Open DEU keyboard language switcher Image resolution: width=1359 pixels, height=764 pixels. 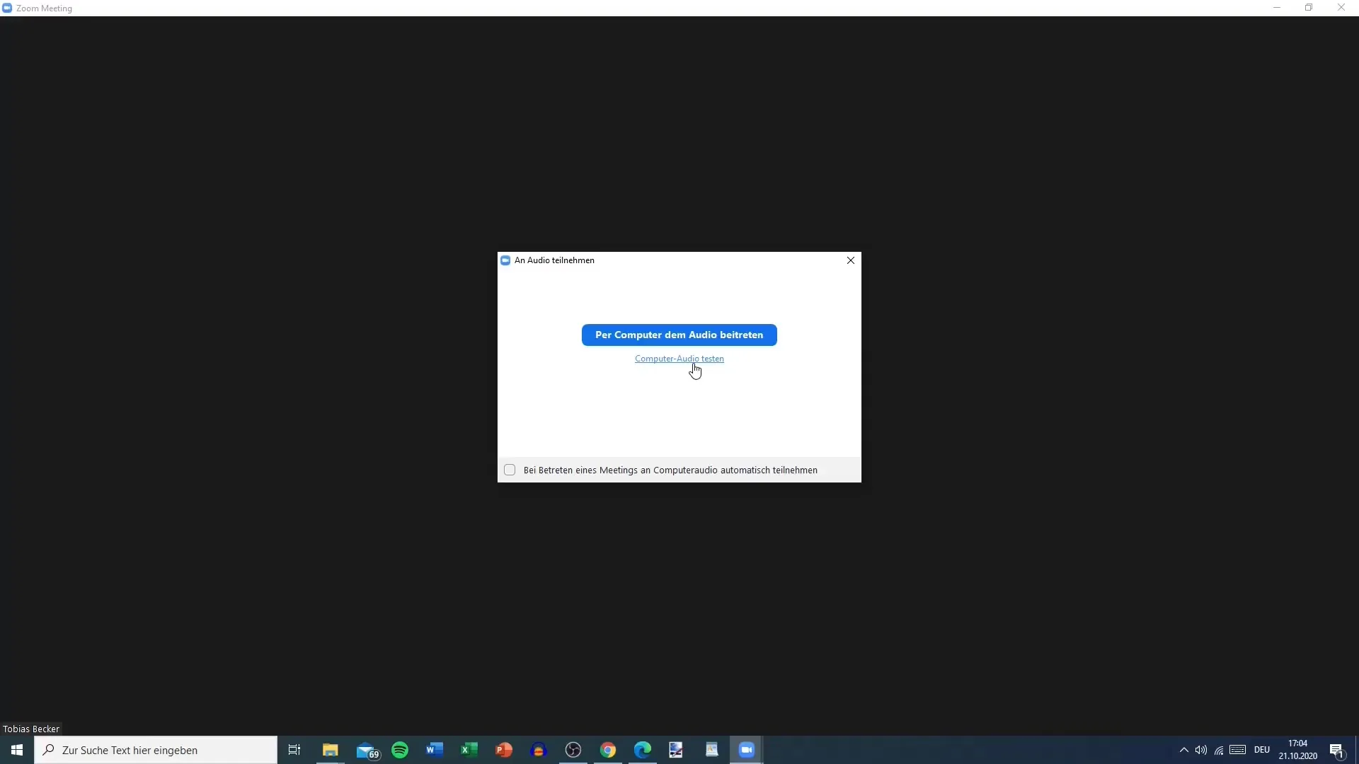point(1261,750)
